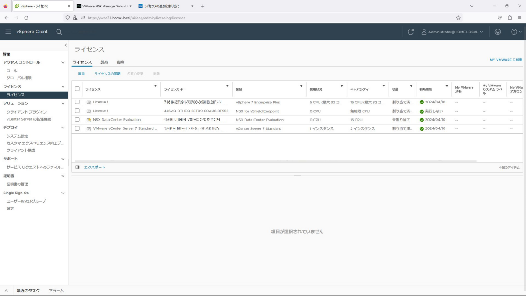
Task: Click the column chooser icon beside エクスポート
Action: pyautogui.click(x=78, y=167)
